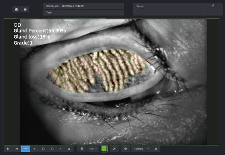Click the camera capture icon
Viewport: 225px width, 155px height.
[17, 9]
